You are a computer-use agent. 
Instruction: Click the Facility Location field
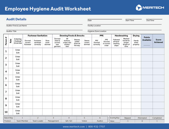tap(124, 24)
